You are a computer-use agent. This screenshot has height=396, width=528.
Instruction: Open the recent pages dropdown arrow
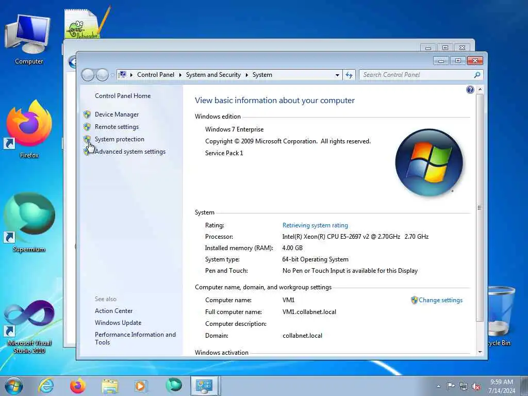(112, 75)
